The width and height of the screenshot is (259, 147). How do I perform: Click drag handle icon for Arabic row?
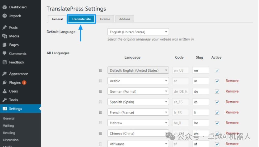pos(100,81)
